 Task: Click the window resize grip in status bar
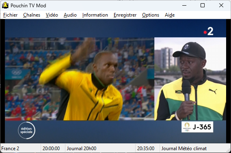(x=229, y=150)
